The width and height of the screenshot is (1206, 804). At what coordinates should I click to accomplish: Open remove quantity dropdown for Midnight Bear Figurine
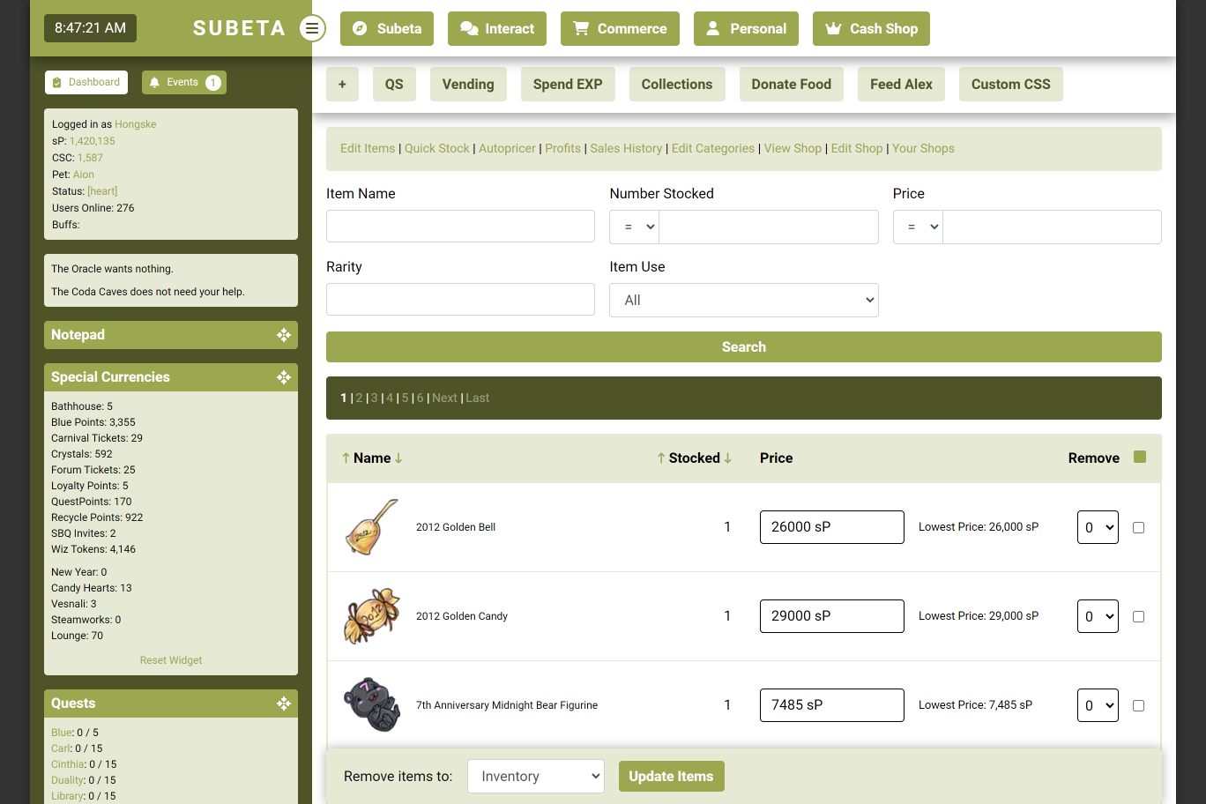tap(1098, 705)
